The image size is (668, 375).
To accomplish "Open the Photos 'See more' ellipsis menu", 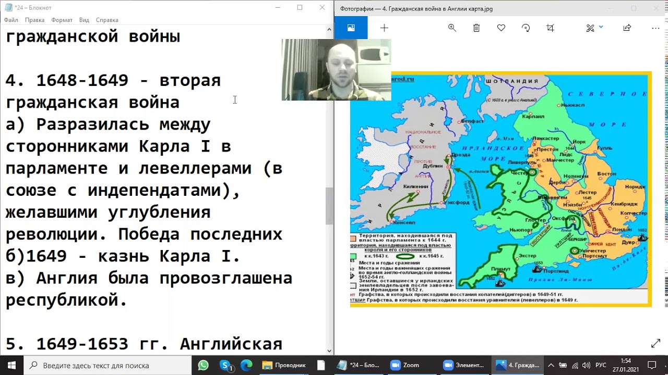I will coord(654,28).
